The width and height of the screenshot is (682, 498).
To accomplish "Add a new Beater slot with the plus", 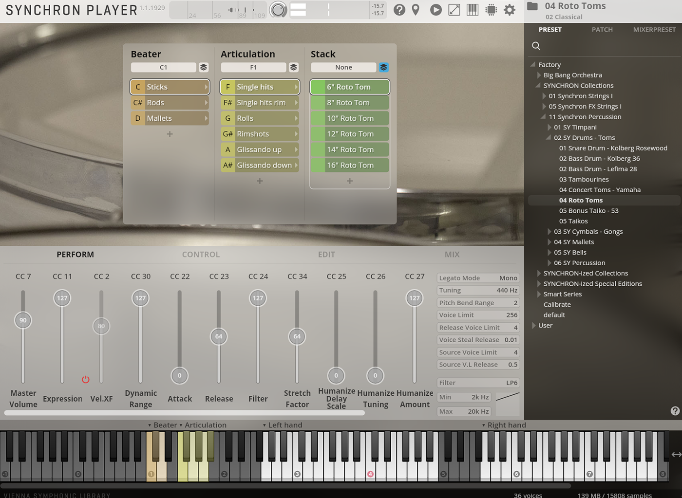I will coord(170,134).
